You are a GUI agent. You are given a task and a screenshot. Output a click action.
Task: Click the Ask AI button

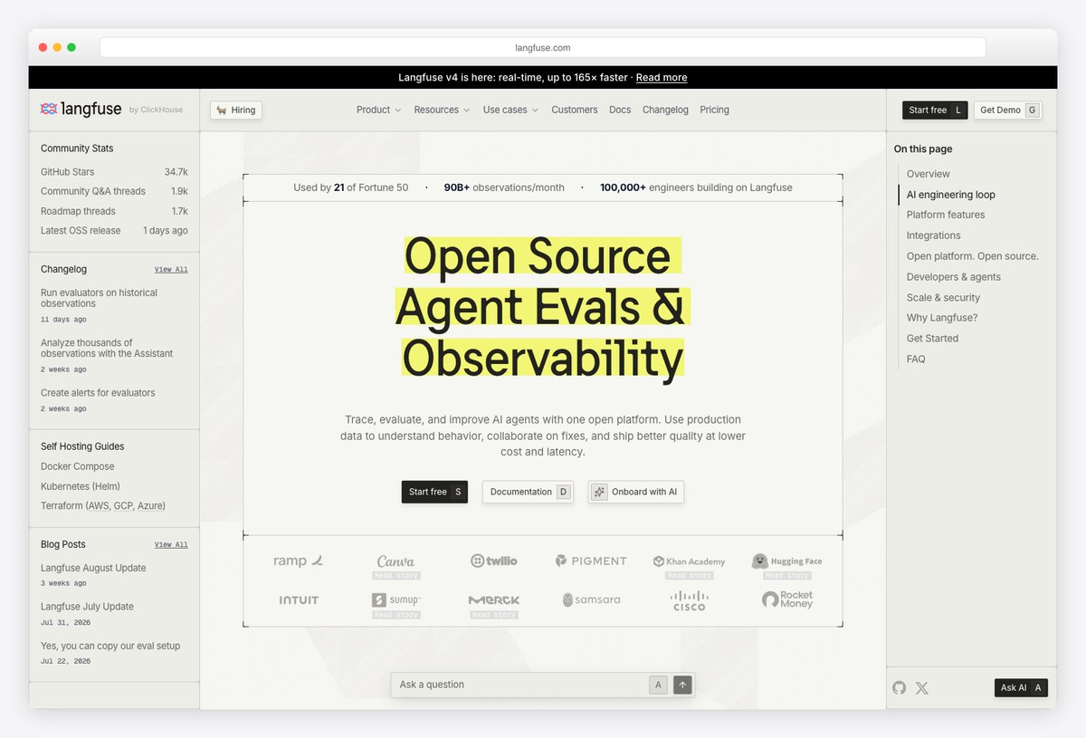1021,687
